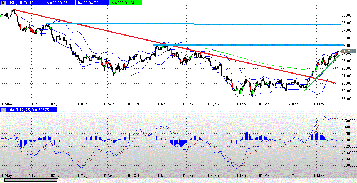Screen dimensions: 357x183
Task: Click the 02 Jul date under the MACD panel
Action: (57, 176)
